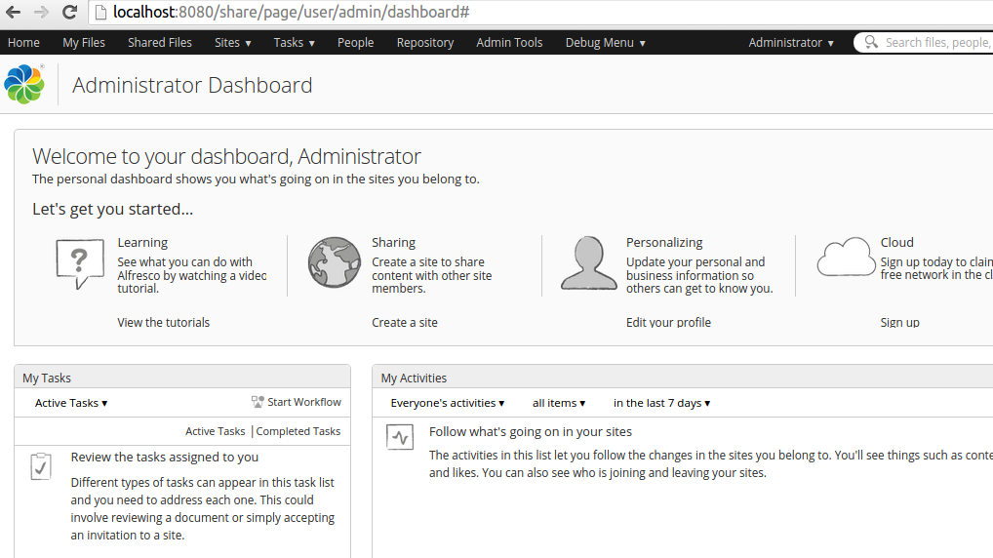
Task: Click the Personalizing heading text
Action: [664, 243]
